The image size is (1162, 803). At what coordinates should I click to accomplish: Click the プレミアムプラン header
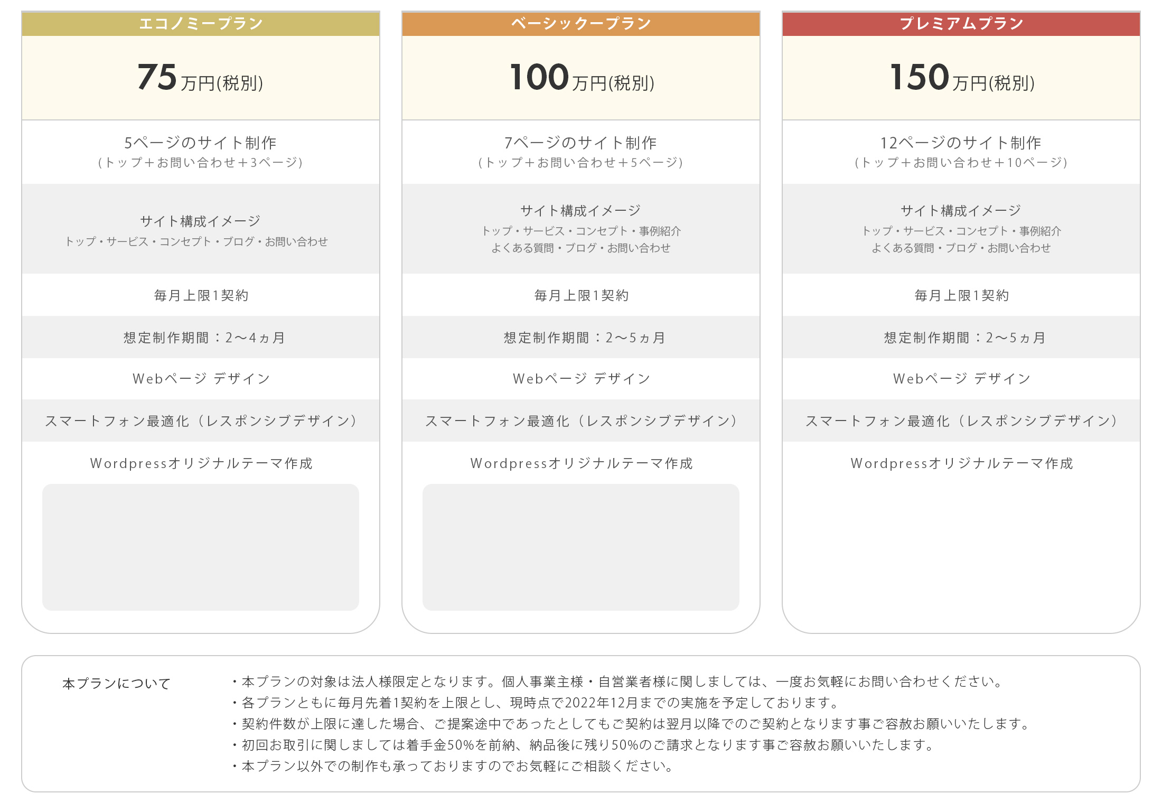click(x=961, y=24)
